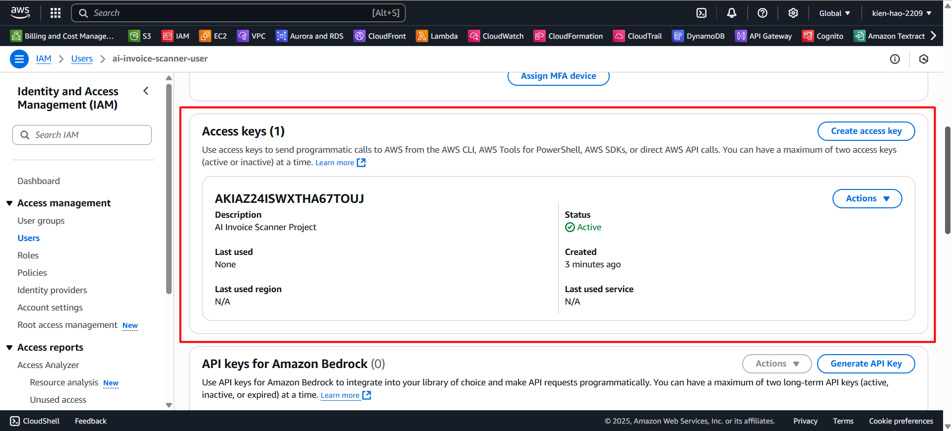Open Feedback in footer
952x431 pixels.
(x=91, y=421)
